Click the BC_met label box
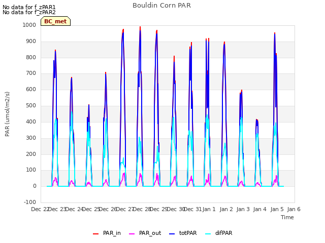The image size is (325, 243). (55, 21)
